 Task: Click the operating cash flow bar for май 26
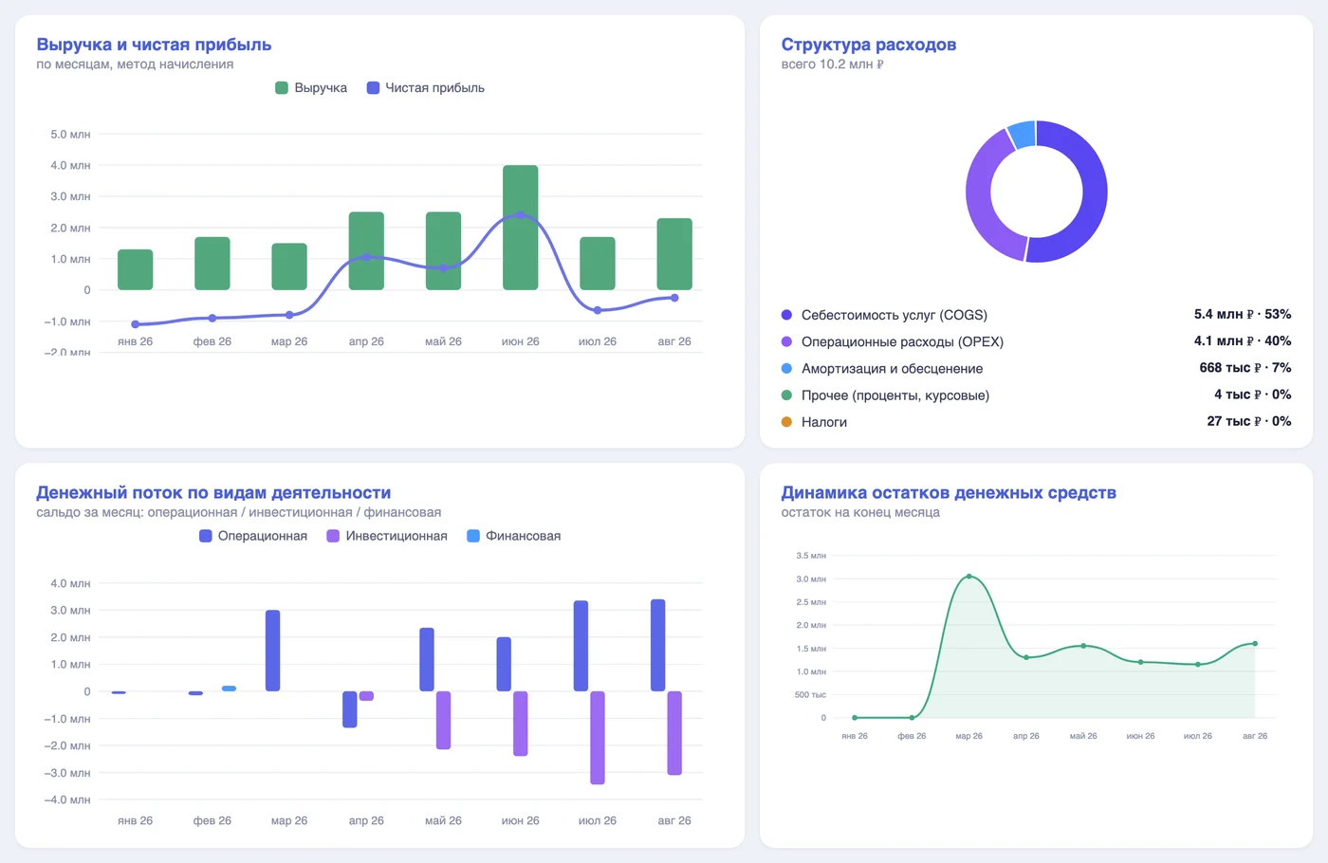click(x=427, y=659)
